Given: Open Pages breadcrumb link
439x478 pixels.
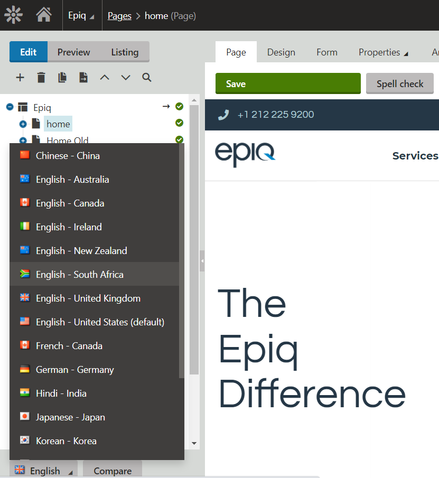Looking at the screenshot, I should (119, 16).
